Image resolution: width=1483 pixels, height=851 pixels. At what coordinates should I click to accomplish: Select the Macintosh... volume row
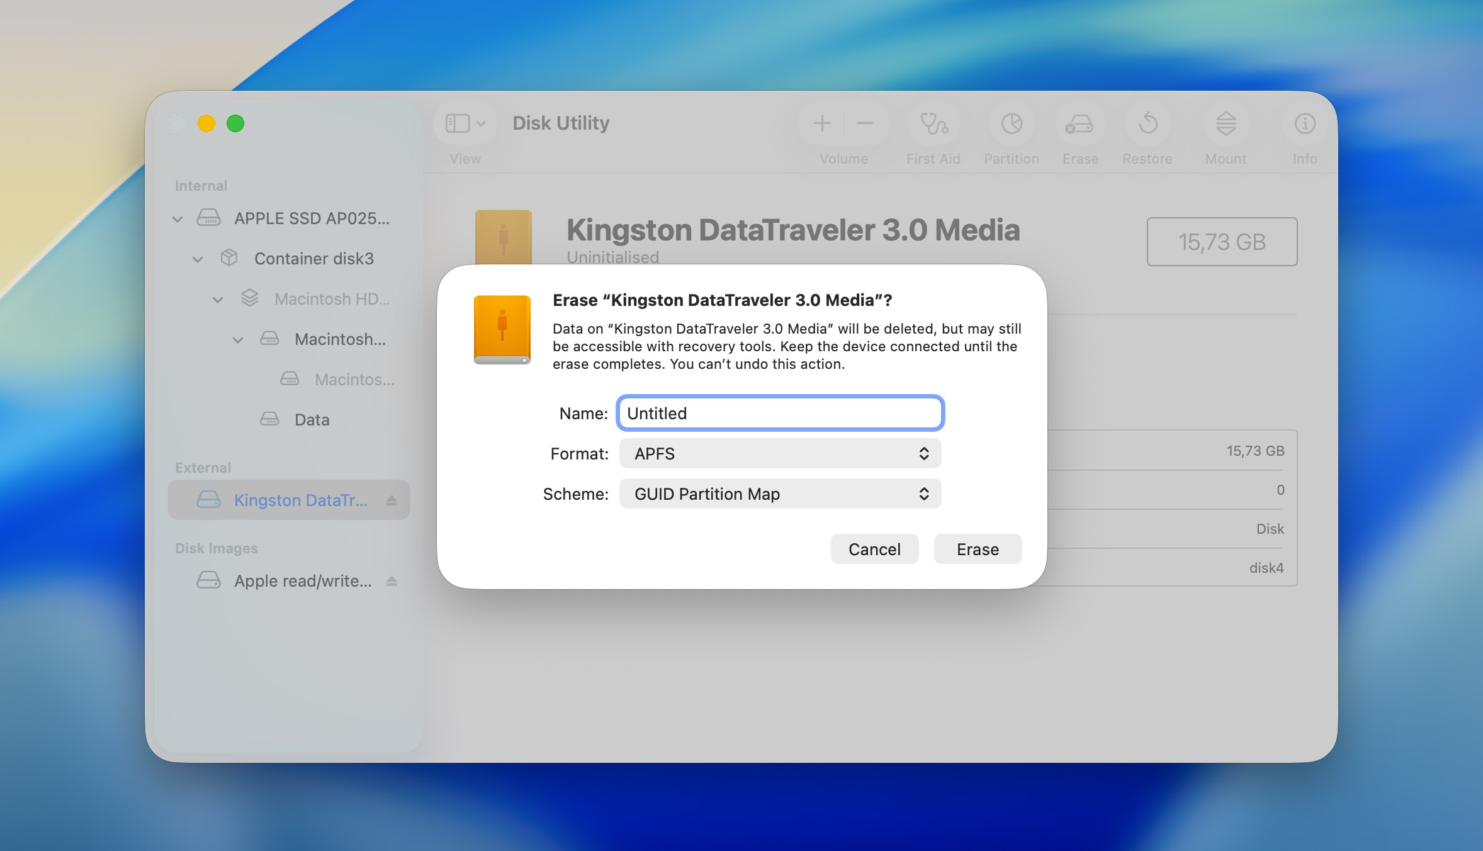point(289,339)
